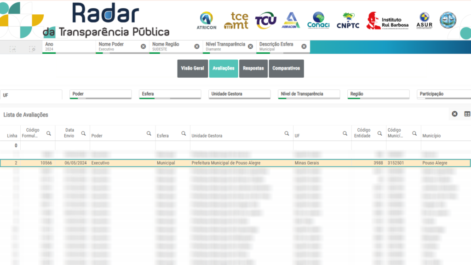Search in the UF column
The height and width of the screenshot is (265, 471).
tap(345, 133)
